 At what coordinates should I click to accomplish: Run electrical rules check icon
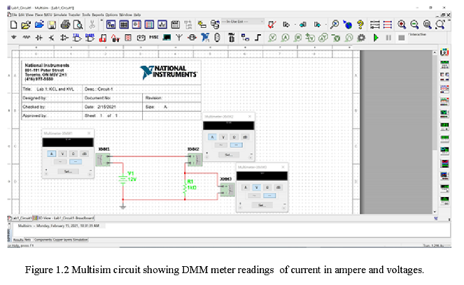click(x=272, y=24)
